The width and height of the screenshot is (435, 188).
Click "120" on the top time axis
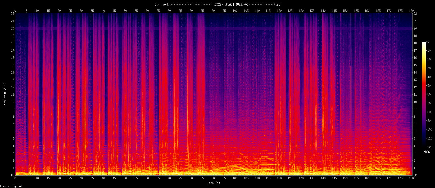pos(279,11)
